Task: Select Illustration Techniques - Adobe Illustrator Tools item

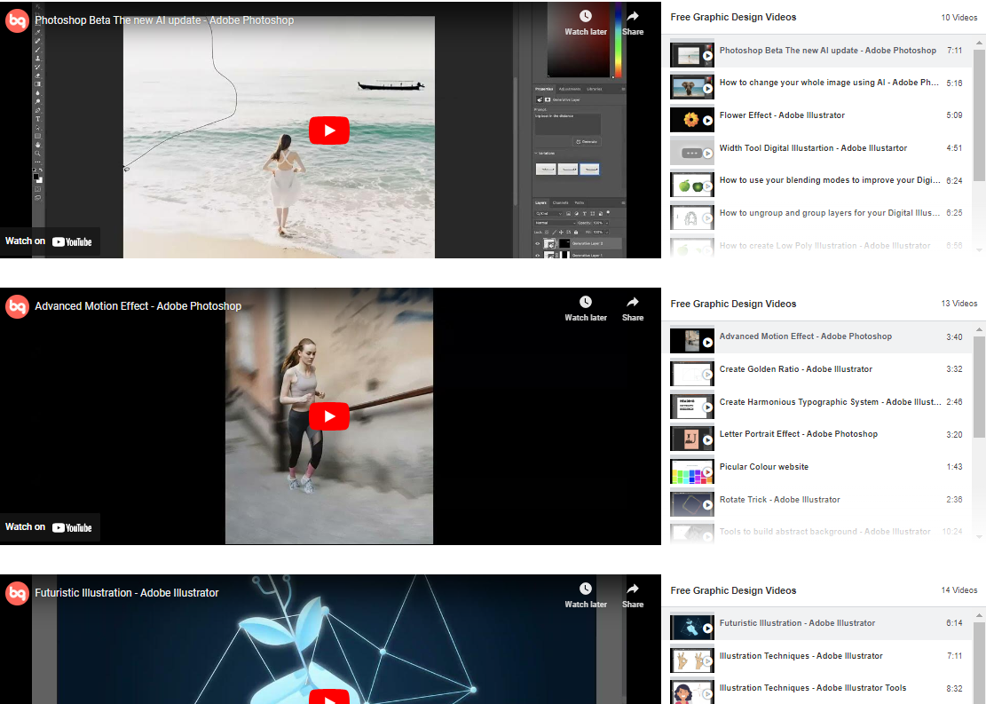Action: click(x=812, y=688)
